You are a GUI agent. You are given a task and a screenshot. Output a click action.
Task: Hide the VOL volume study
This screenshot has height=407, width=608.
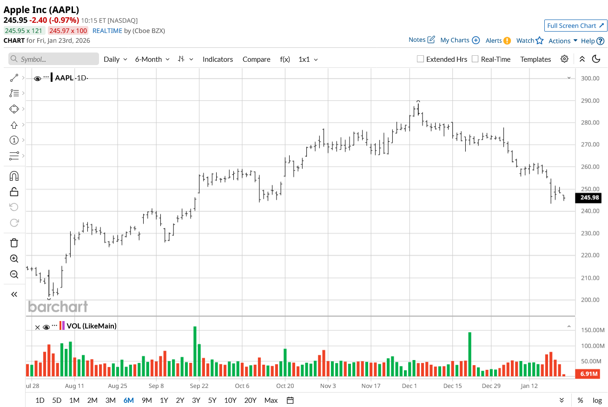click(x=46, y=327)
